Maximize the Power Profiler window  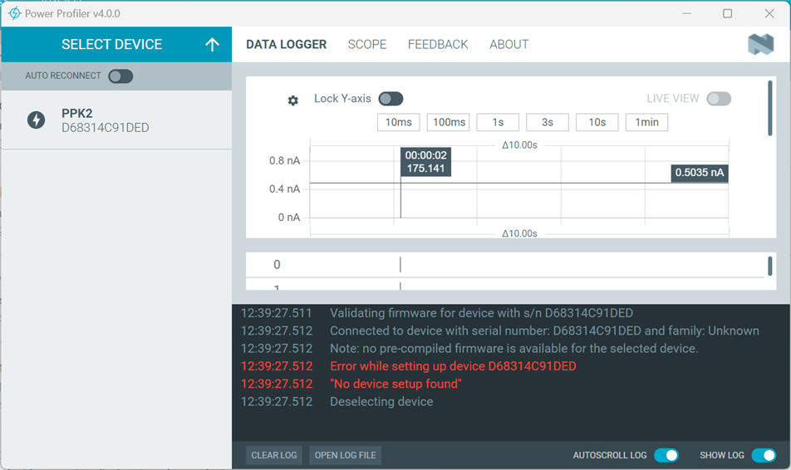pos(728,13)
